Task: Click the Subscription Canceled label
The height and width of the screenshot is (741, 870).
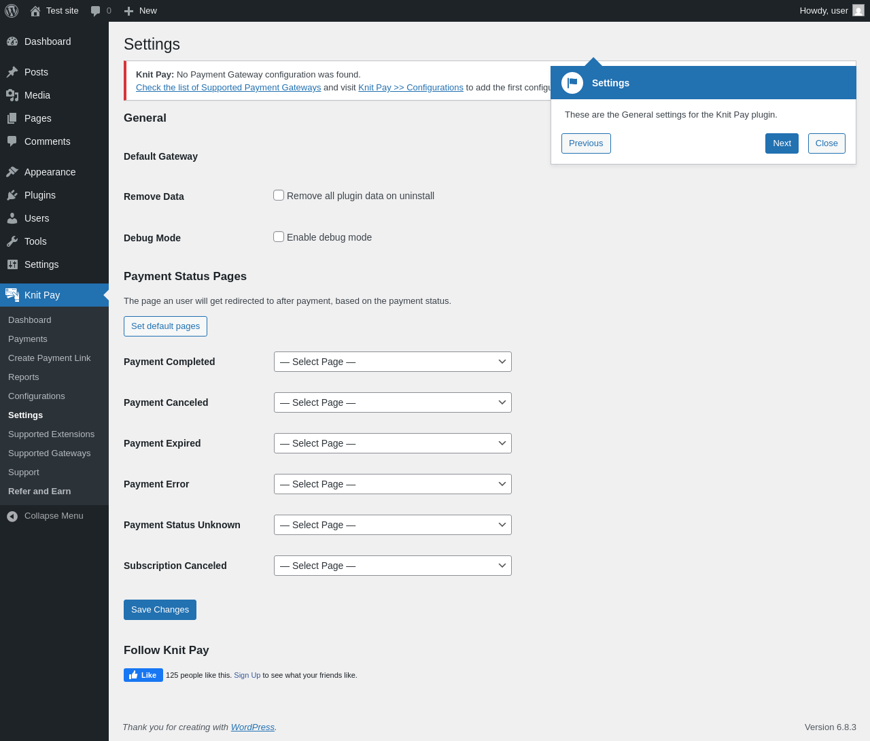Action: tap(175, 566)
